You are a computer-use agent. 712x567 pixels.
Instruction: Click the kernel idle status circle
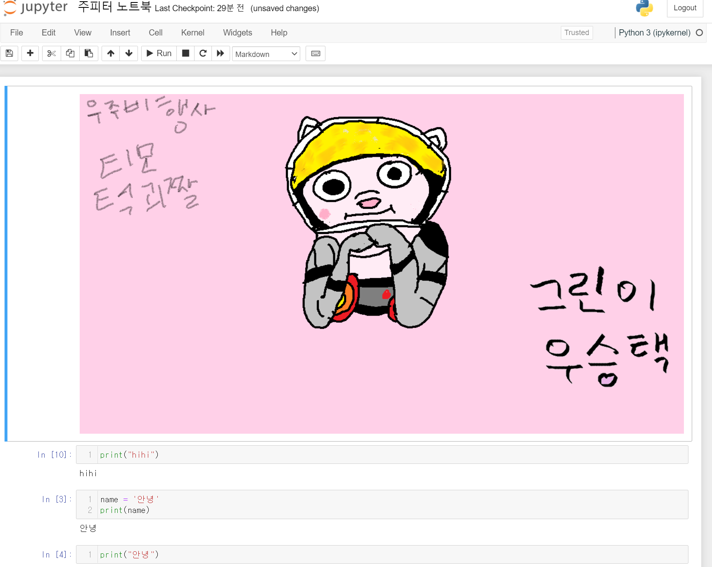(x=699, y=33)
